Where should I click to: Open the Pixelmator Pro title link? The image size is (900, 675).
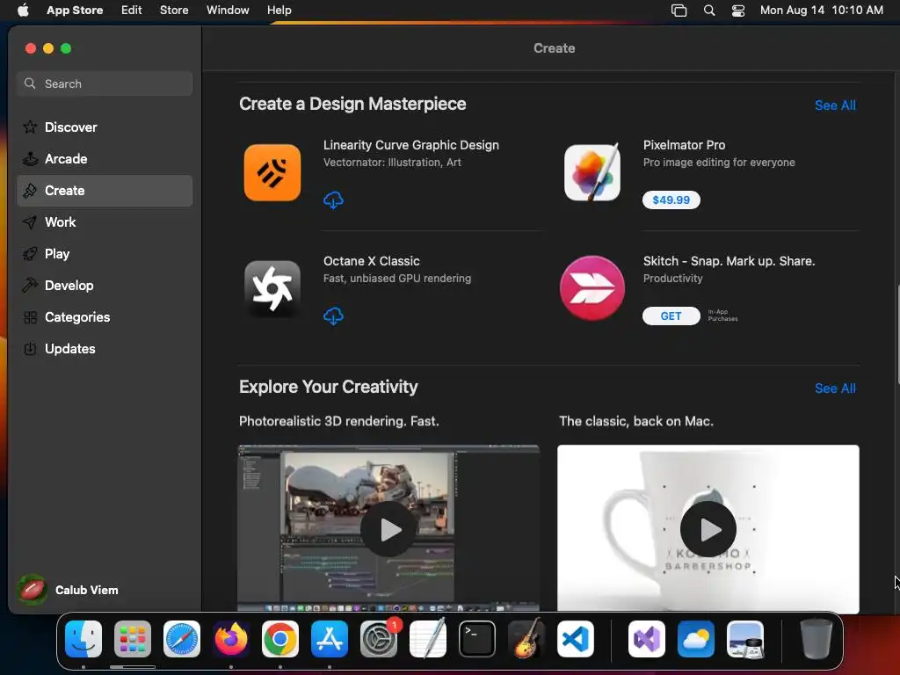(684, 145)
